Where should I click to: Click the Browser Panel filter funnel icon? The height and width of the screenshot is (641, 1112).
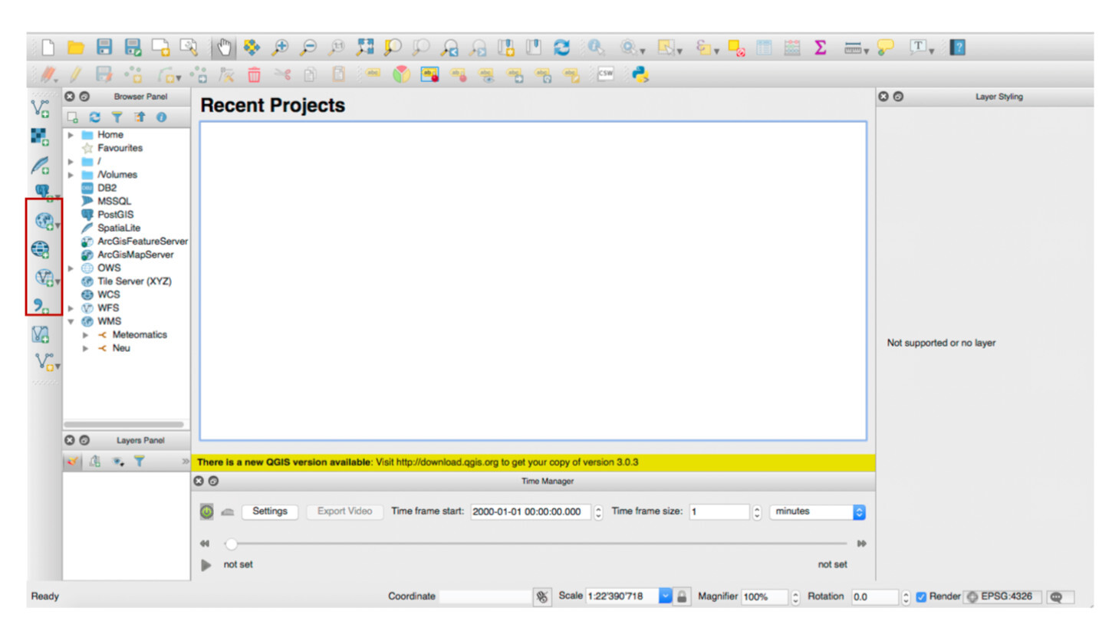point(117,117)
